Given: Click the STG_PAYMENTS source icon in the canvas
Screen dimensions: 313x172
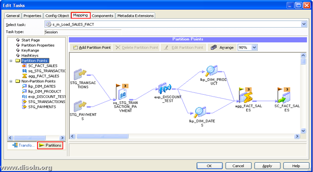Looking at the screenshot, I should pyautogui.click(x=80, y=106).
